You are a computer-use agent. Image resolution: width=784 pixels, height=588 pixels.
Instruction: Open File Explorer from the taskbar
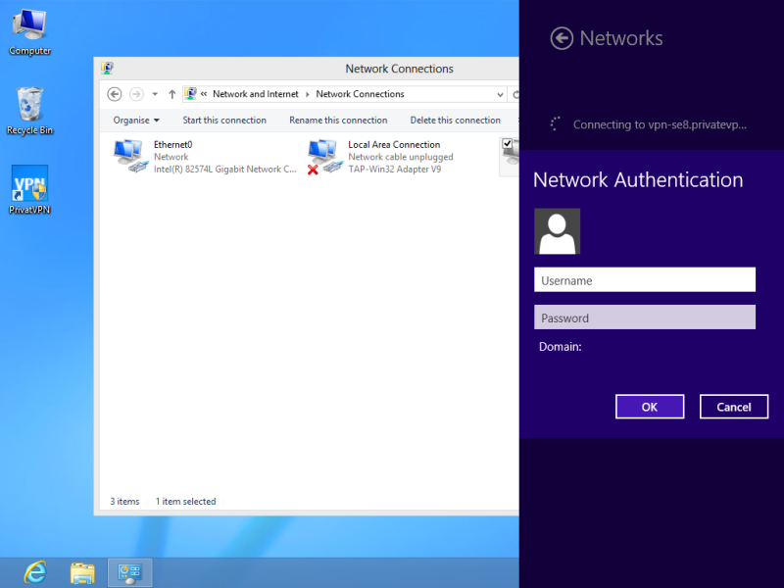[82, 572]
